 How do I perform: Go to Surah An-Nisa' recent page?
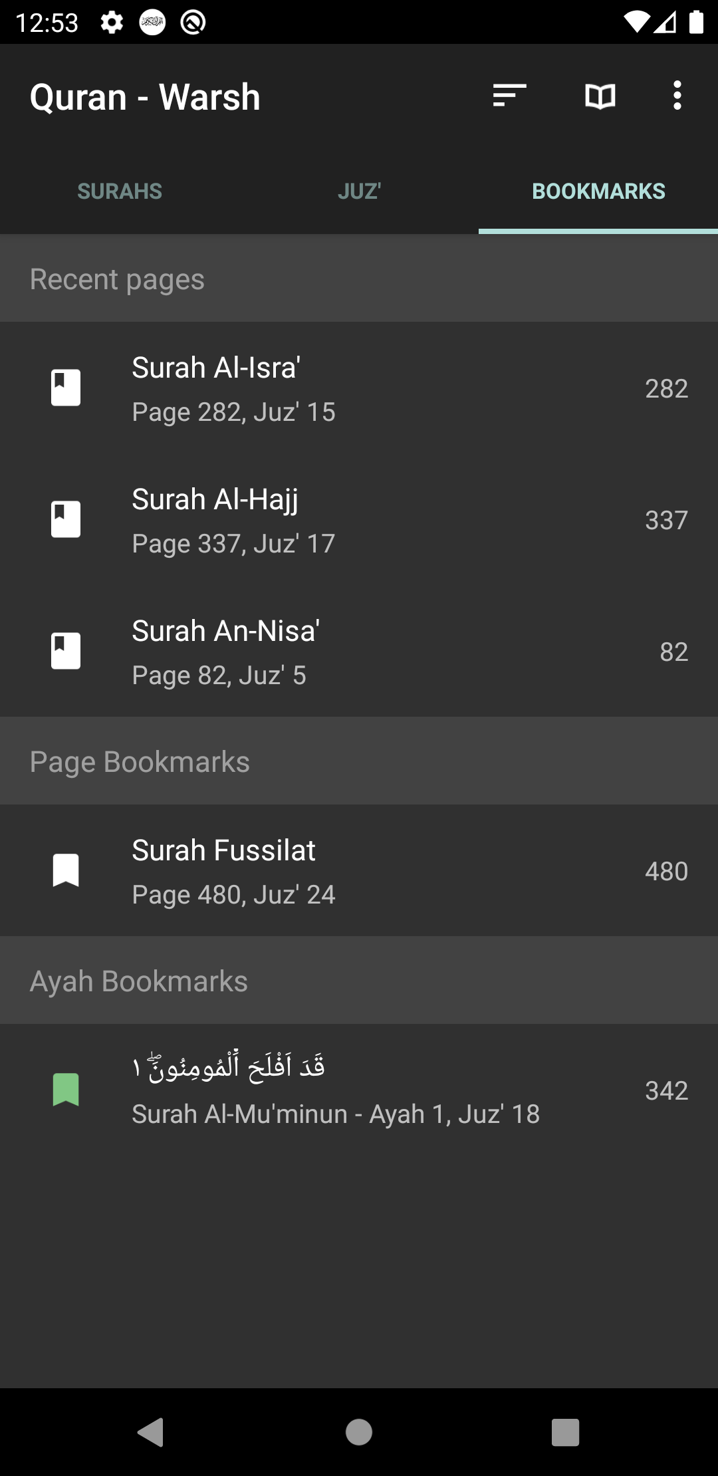pyautogui.click(x=359, y=652)
